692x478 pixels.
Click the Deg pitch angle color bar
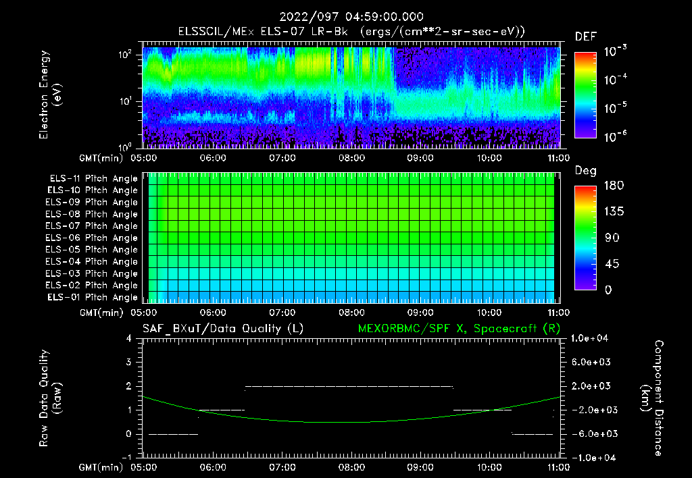(x=585, y=238)
